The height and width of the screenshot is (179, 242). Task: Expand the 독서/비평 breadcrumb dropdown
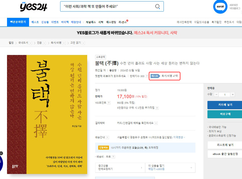(x=64, y=43)
